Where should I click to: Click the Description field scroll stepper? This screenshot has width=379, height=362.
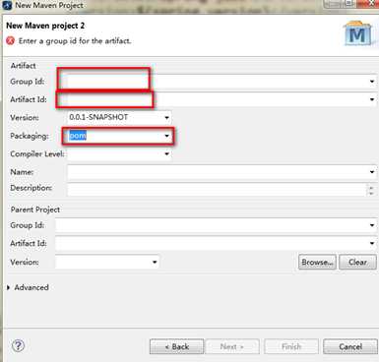pyautogui.click(x=371, y=190)
